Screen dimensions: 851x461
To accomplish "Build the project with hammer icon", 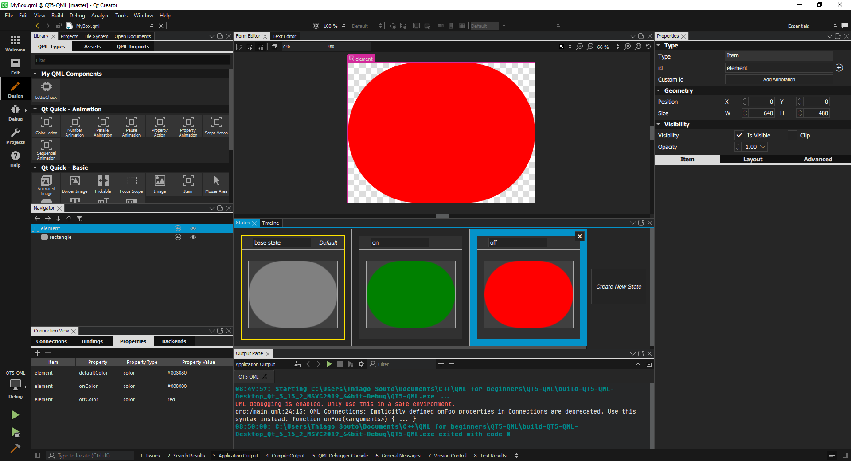I will [15, 448].
